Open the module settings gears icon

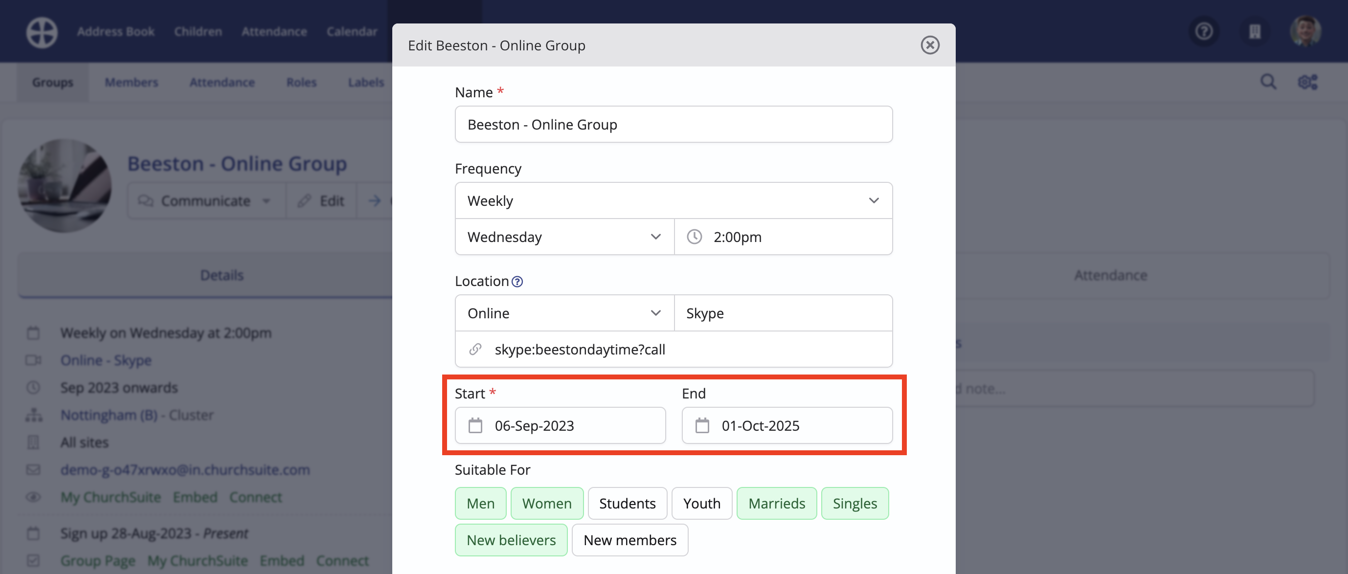pyautogui.click(x=1308, y=82)
